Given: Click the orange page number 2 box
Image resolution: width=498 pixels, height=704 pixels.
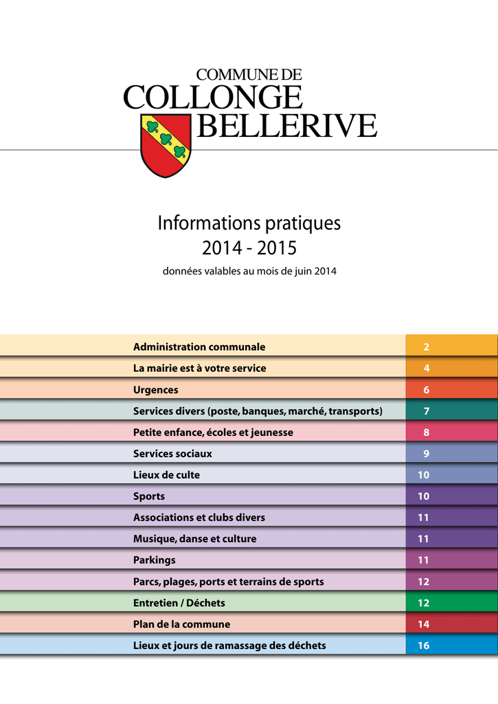Looking at the screenshot, I should pos(451,347).
